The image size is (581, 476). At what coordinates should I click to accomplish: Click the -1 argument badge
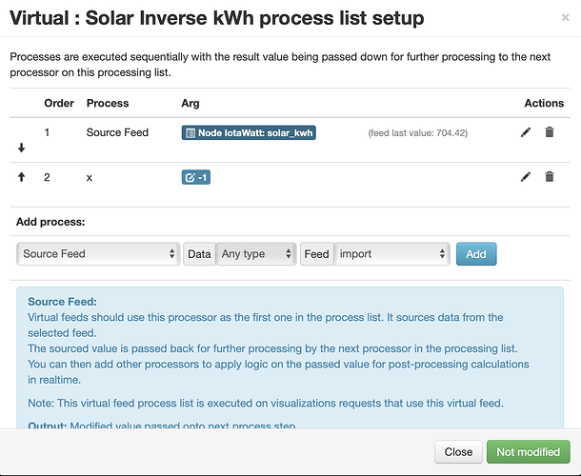pyautogui.click(x=196, y=177)
